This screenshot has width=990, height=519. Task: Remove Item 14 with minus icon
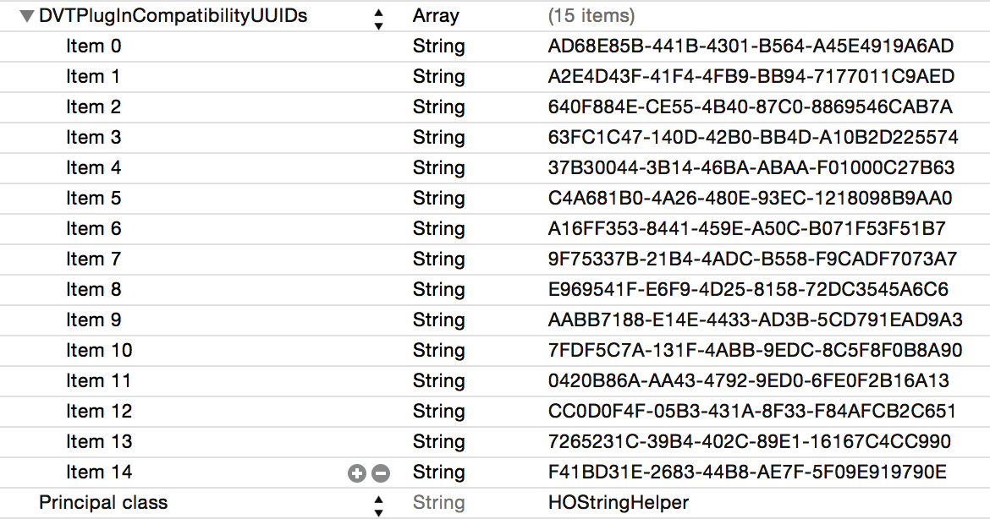(381, 473)
